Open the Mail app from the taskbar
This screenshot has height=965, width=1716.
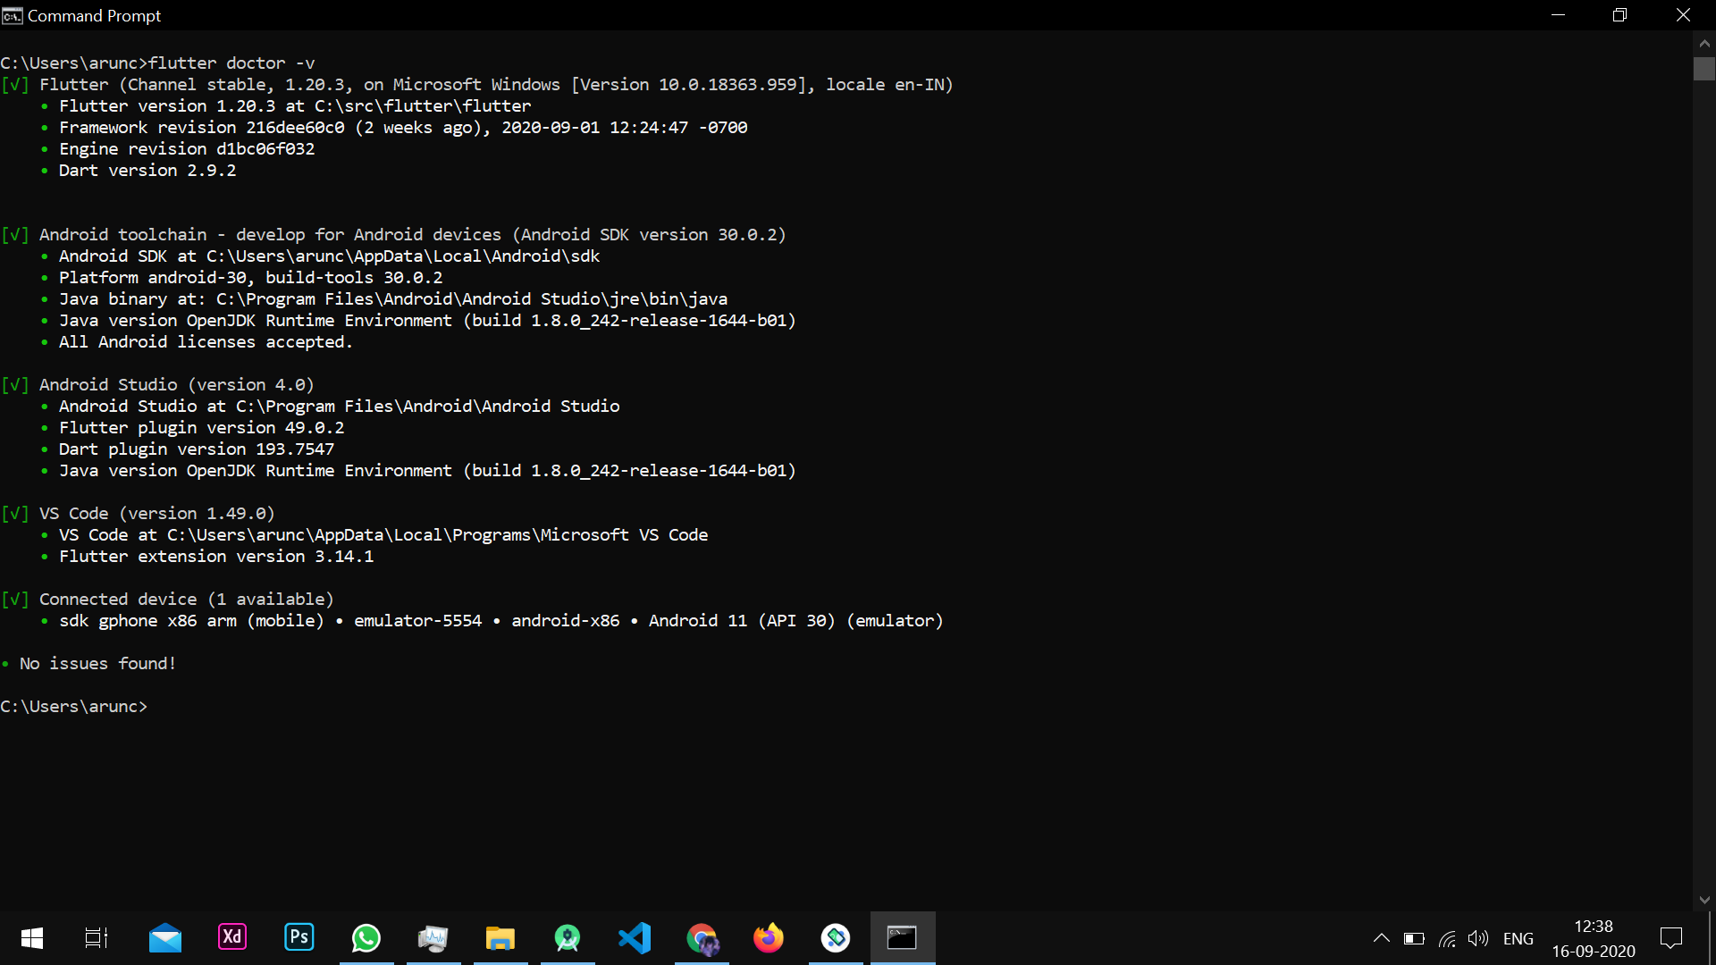click(164, 938)
